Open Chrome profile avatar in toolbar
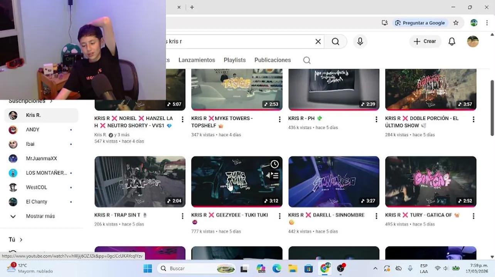The image size is (495, 277). click(474, 23)
